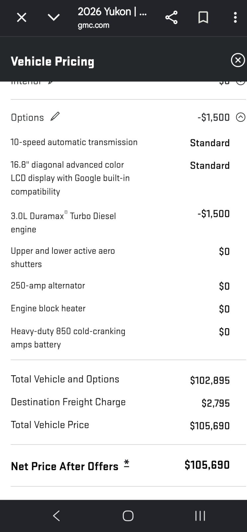247x532 pixels.
Task: Collapse the Options section chevron
Action: pos(241,117)
